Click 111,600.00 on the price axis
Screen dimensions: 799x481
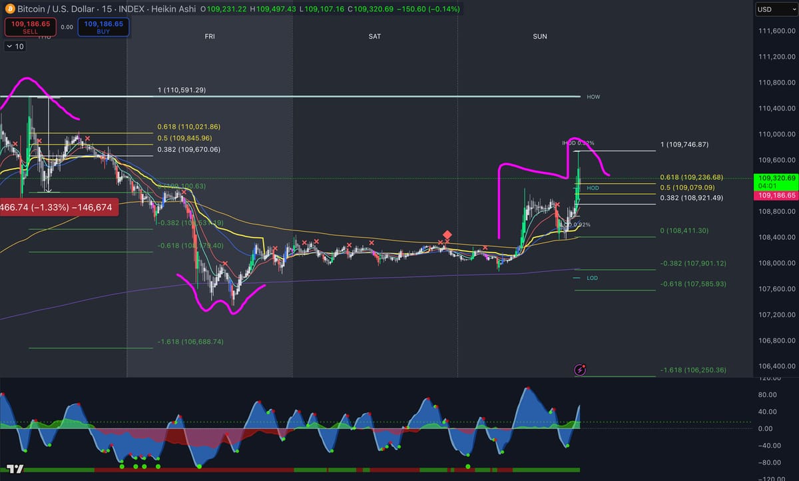pyautogui.click(x=778, y=31)
